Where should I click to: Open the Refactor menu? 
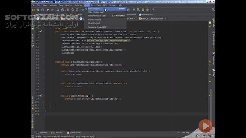coord(78,5)
